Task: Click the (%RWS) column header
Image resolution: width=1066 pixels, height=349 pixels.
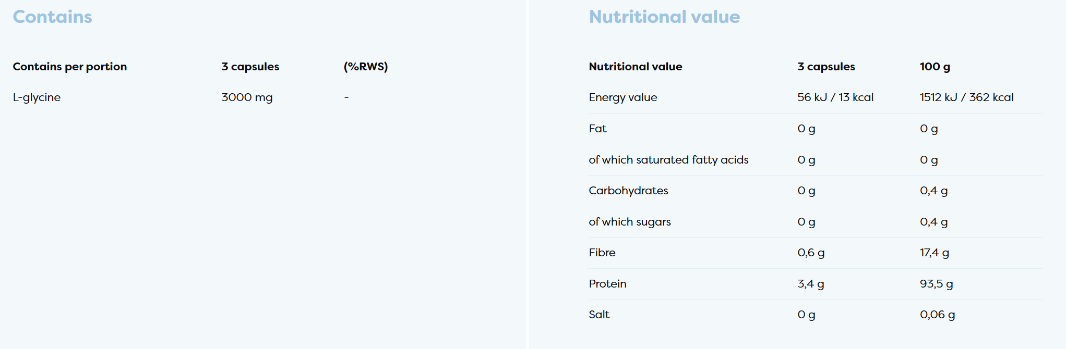Action: pos(365,67)
